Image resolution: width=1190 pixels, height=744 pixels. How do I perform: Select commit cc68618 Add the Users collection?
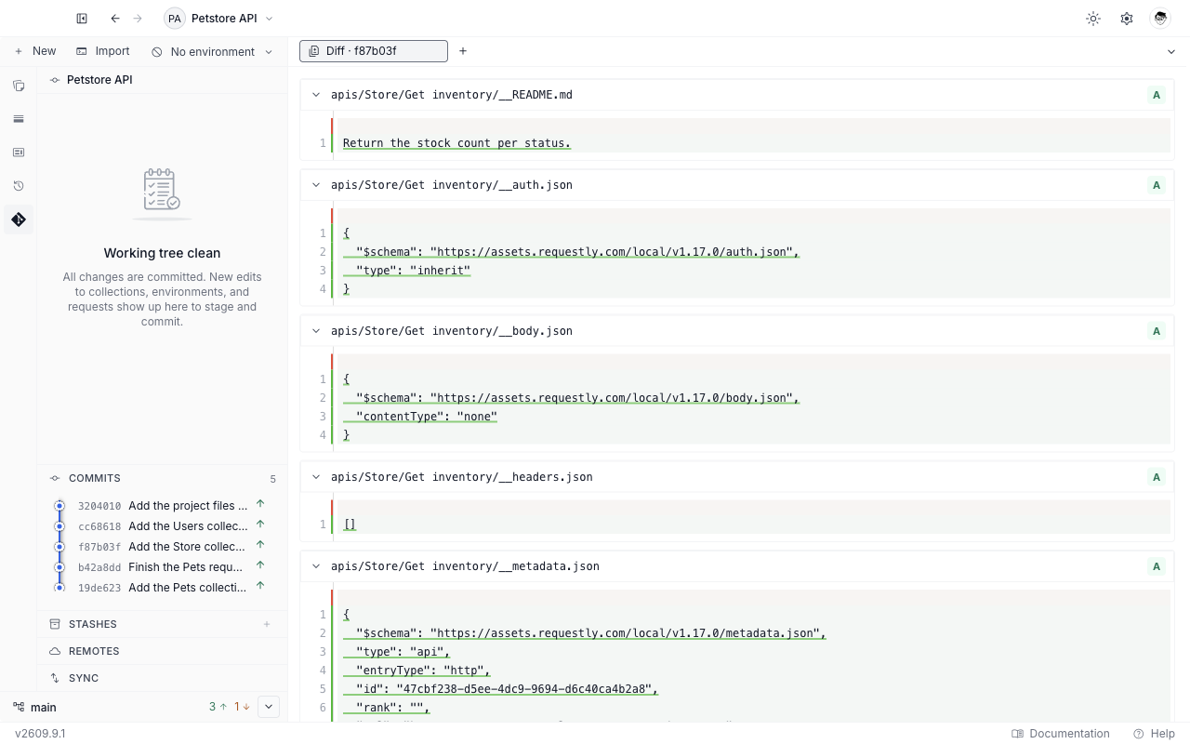pos(163,526)
